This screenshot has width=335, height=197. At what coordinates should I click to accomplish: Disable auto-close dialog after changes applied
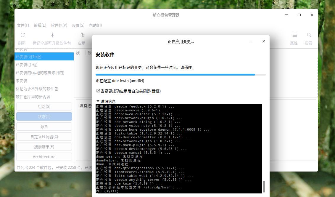point(98,91)
